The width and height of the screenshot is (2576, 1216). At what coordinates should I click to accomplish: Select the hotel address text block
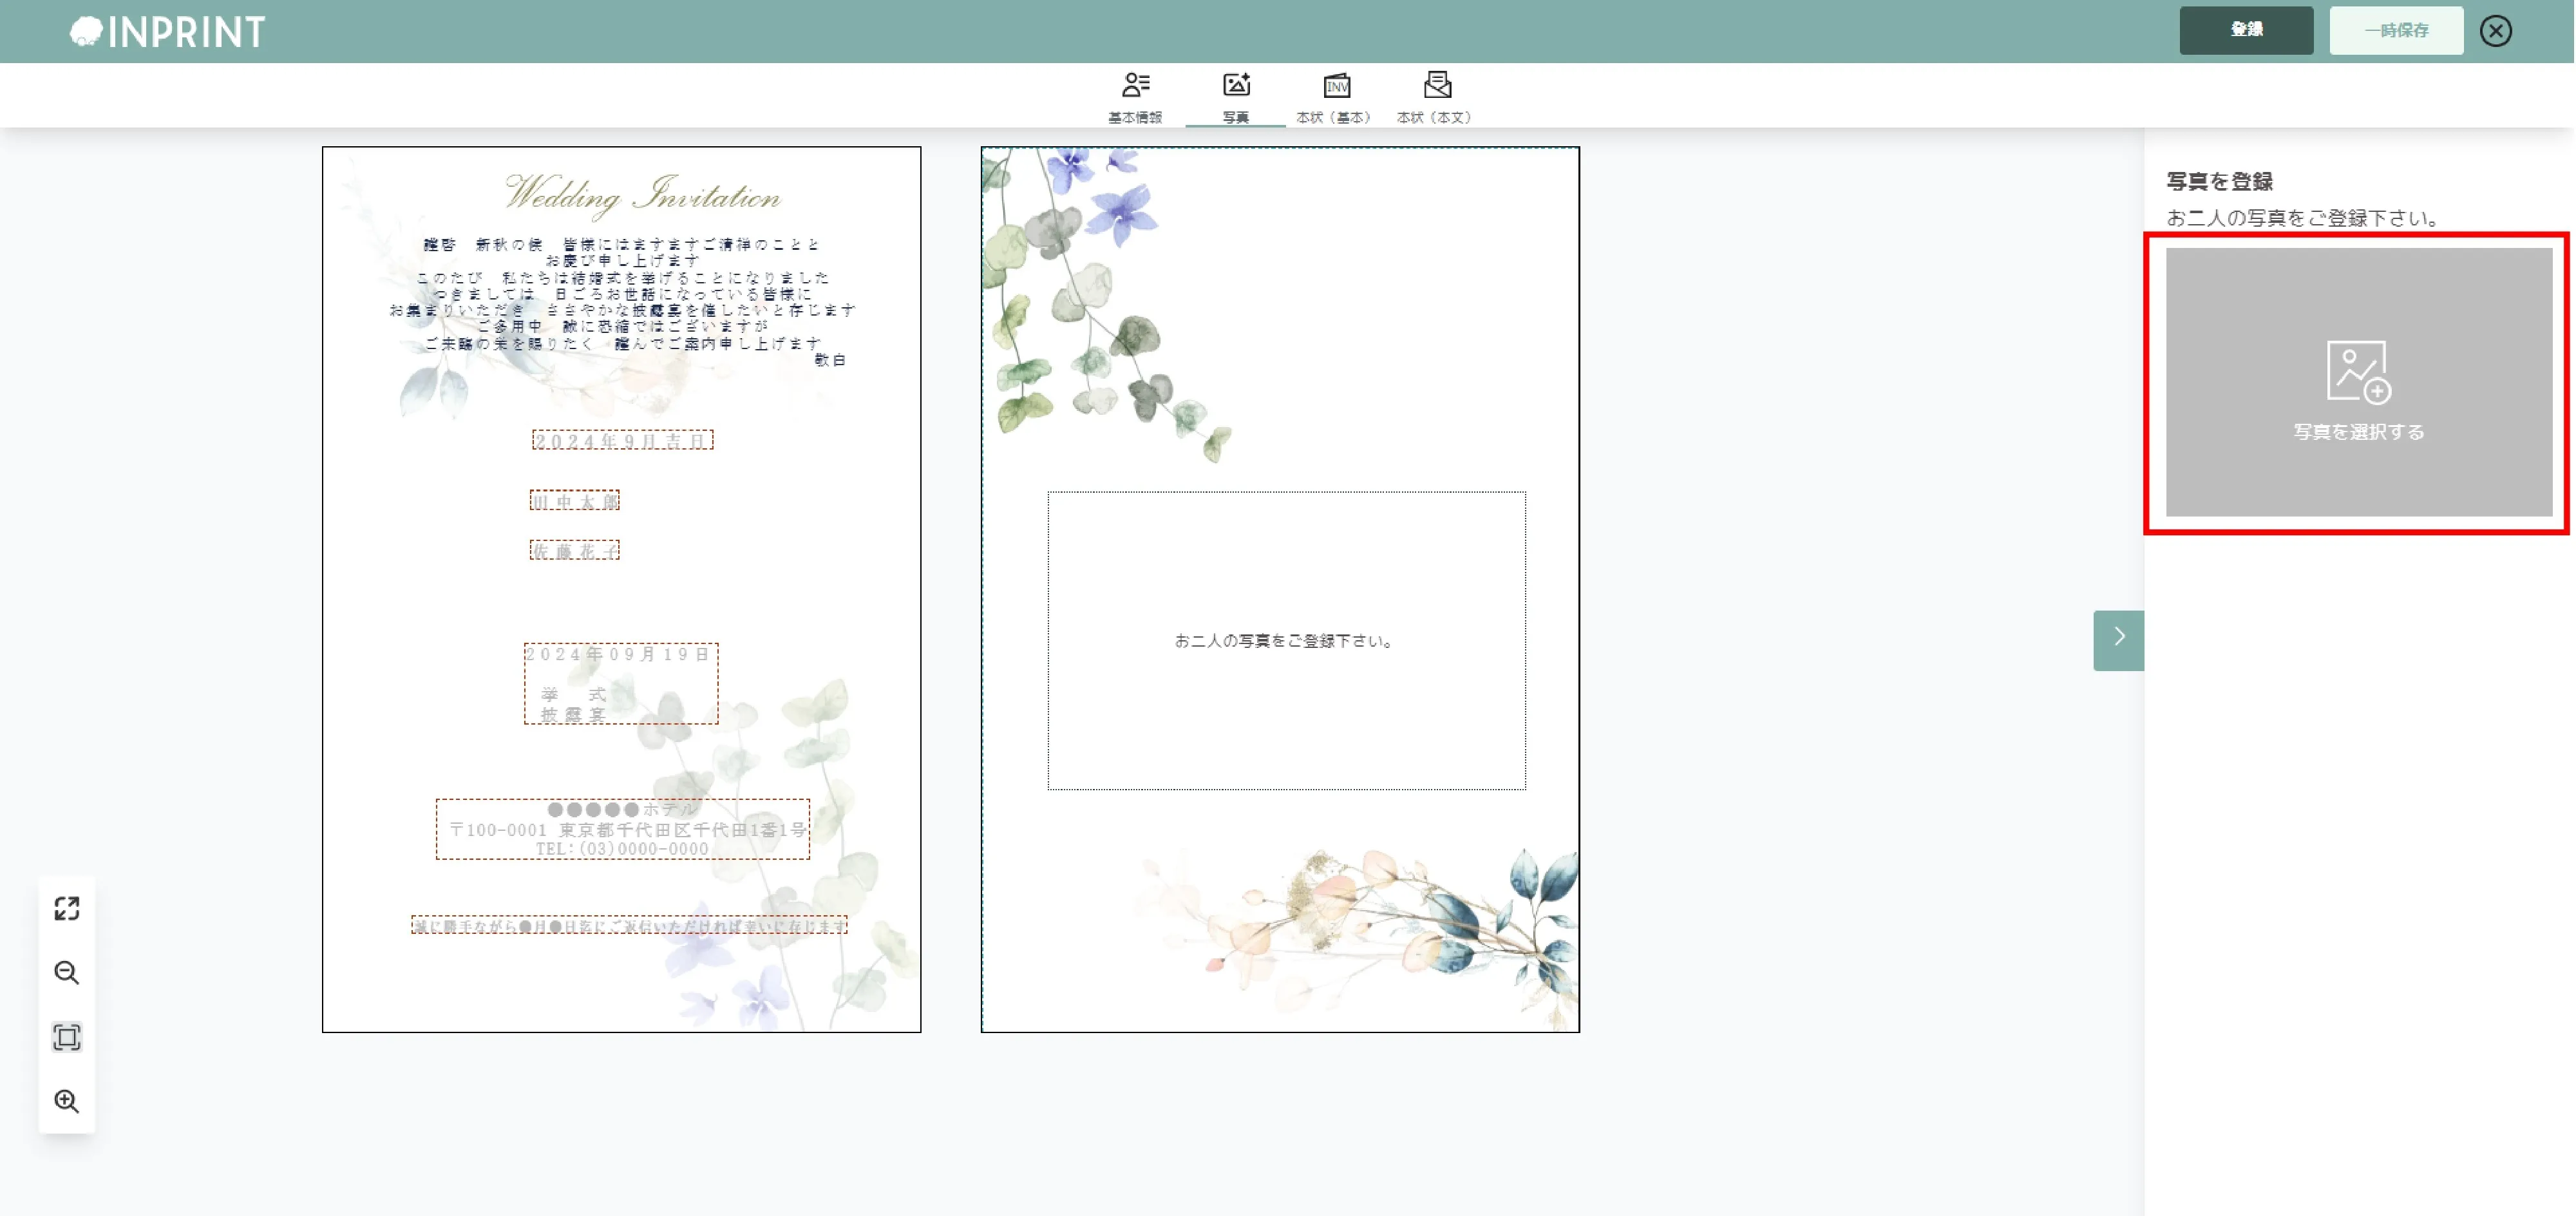(622, 829)
